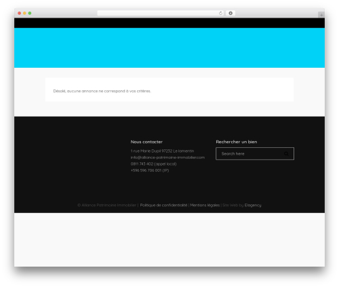Click the download icon beside address bar

pyautogui.click(x=231, y=14)
